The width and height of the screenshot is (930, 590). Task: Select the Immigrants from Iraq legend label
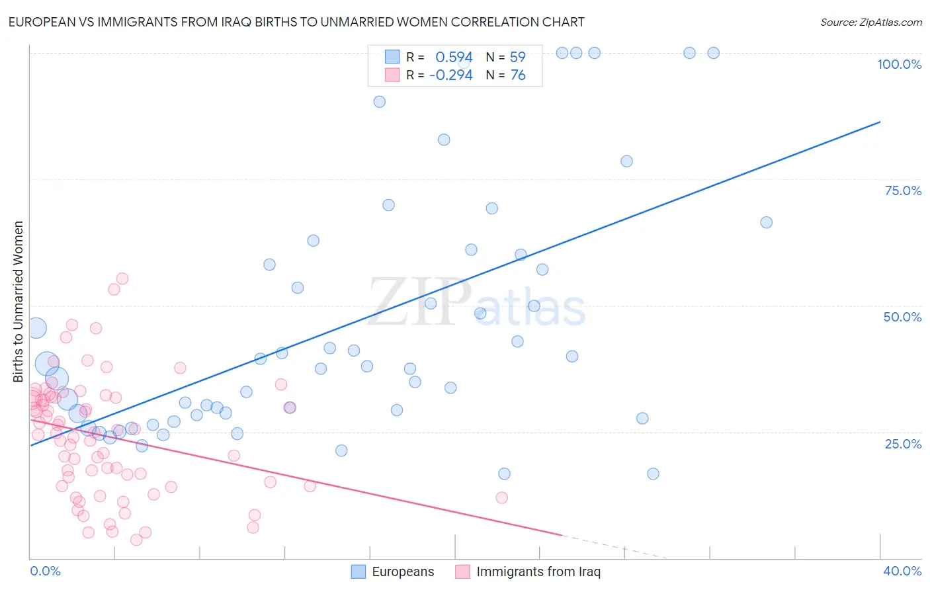[x=538, y=571]
